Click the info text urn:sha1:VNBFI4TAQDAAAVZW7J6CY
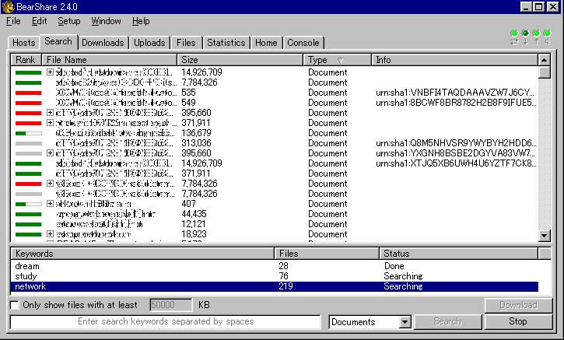564x340 pixels. point(455,93)
